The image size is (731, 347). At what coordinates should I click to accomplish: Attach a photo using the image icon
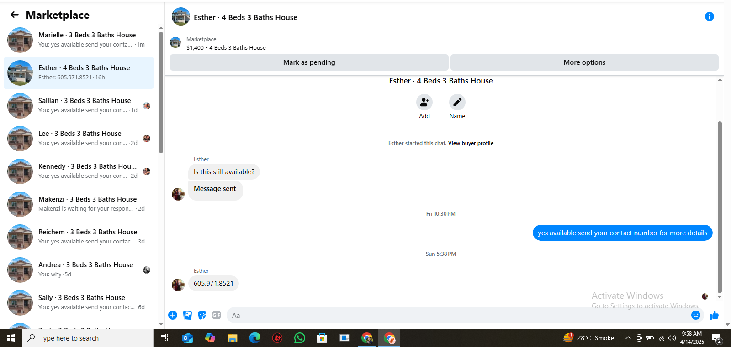tap(187, 315)
